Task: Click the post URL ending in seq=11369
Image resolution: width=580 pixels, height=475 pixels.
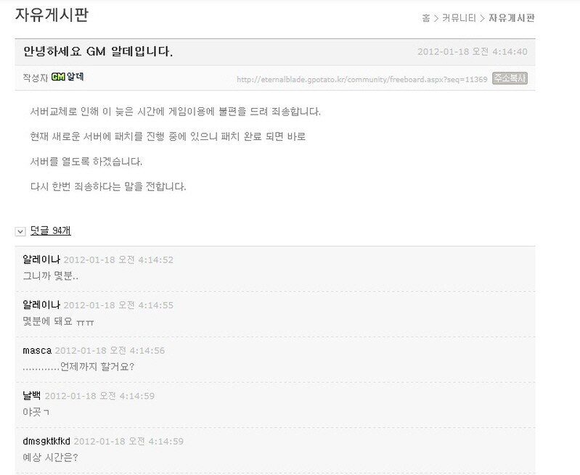Action: point(362,79)
